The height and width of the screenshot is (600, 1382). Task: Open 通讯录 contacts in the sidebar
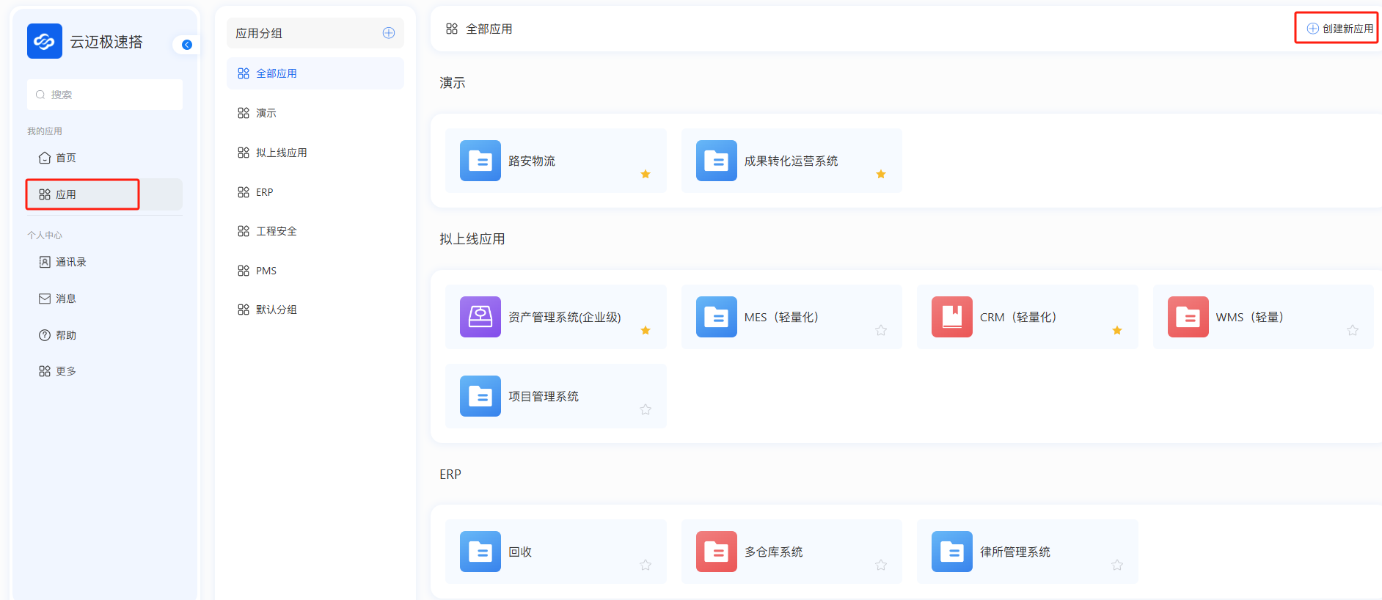point(70,262)
